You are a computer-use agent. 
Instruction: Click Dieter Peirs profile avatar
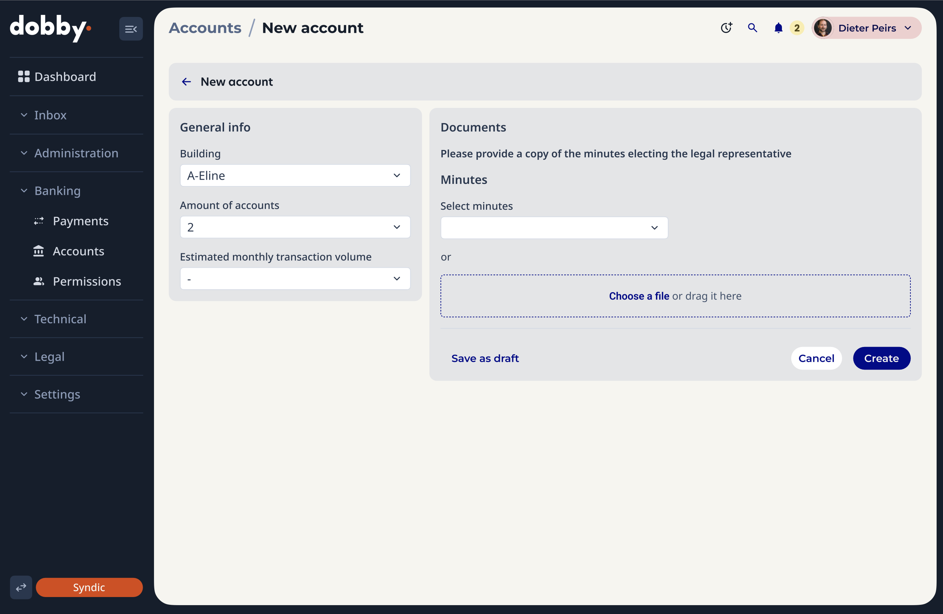click(x=823, y=28)
